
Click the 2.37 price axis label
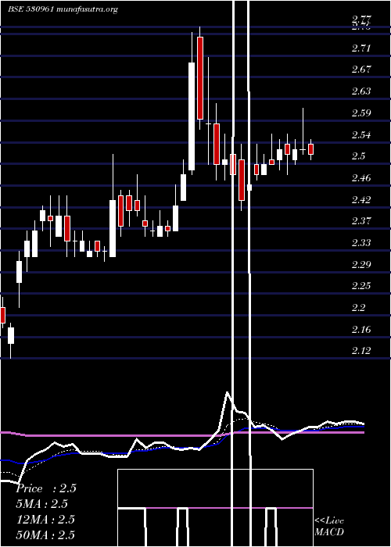pos(361,221)
